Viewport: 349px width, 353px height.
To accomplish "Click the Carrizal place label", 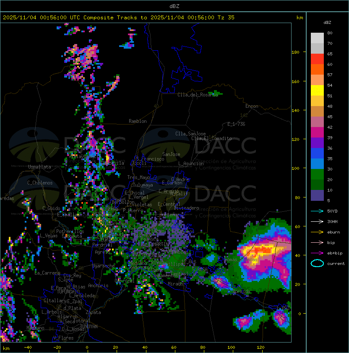I will [125, 281].
